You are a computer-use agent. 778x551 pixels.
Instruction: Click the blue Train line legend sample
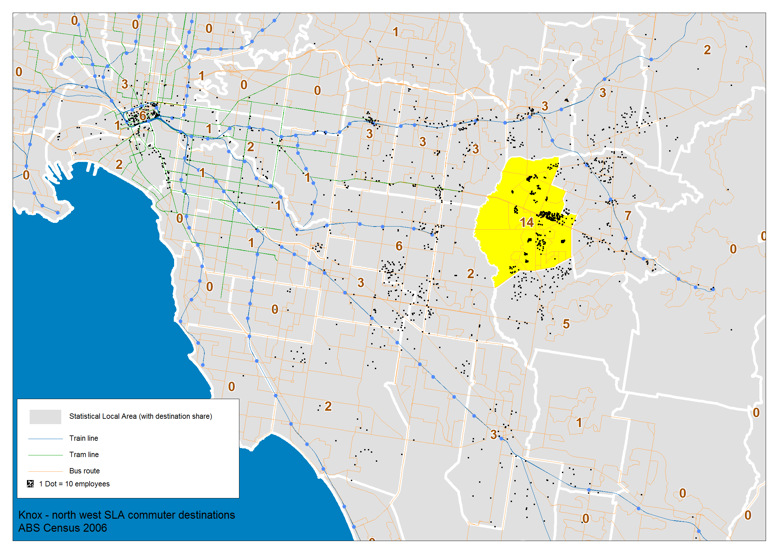point(45,439)
